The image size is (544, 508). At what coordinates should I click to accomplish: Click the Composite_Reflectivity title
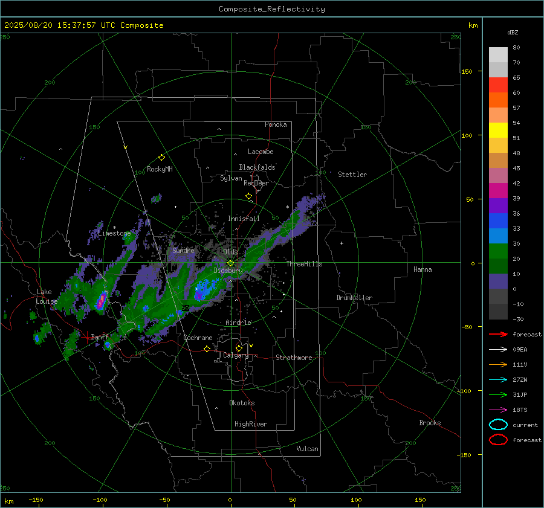click(x=271, y=9)
